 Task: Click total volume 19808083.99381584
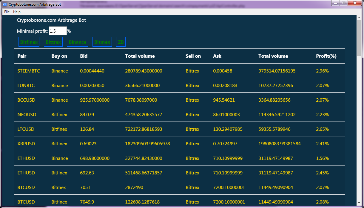coord(280,144)
